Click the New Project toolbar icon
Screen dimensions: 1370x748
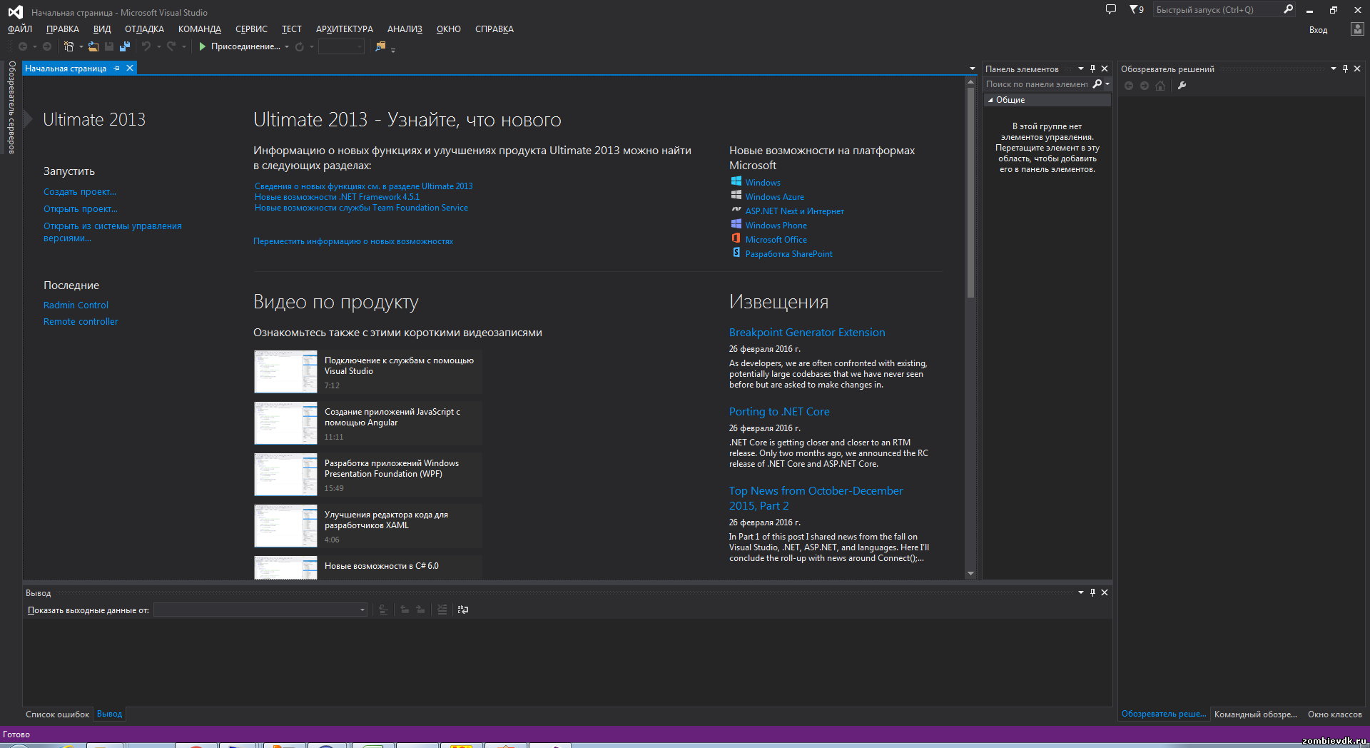(x=69, y=46)
